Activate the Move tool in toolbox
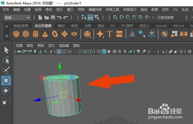 (x=6, y=80)
